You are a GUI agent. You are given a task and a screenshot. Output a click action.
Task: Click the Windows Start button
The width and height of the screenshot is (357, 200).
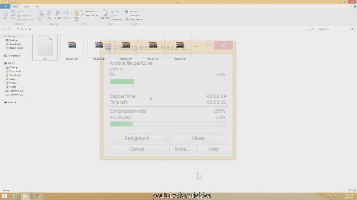tap(5, 197)
